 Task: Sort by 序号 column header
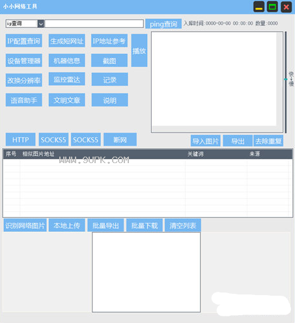tap(11, 154)
